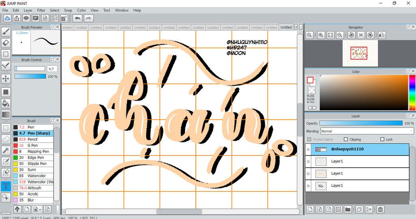This screenshot has height=219, width=416.
Task: Adjust the brush size slider
Action: click(30, 69)
